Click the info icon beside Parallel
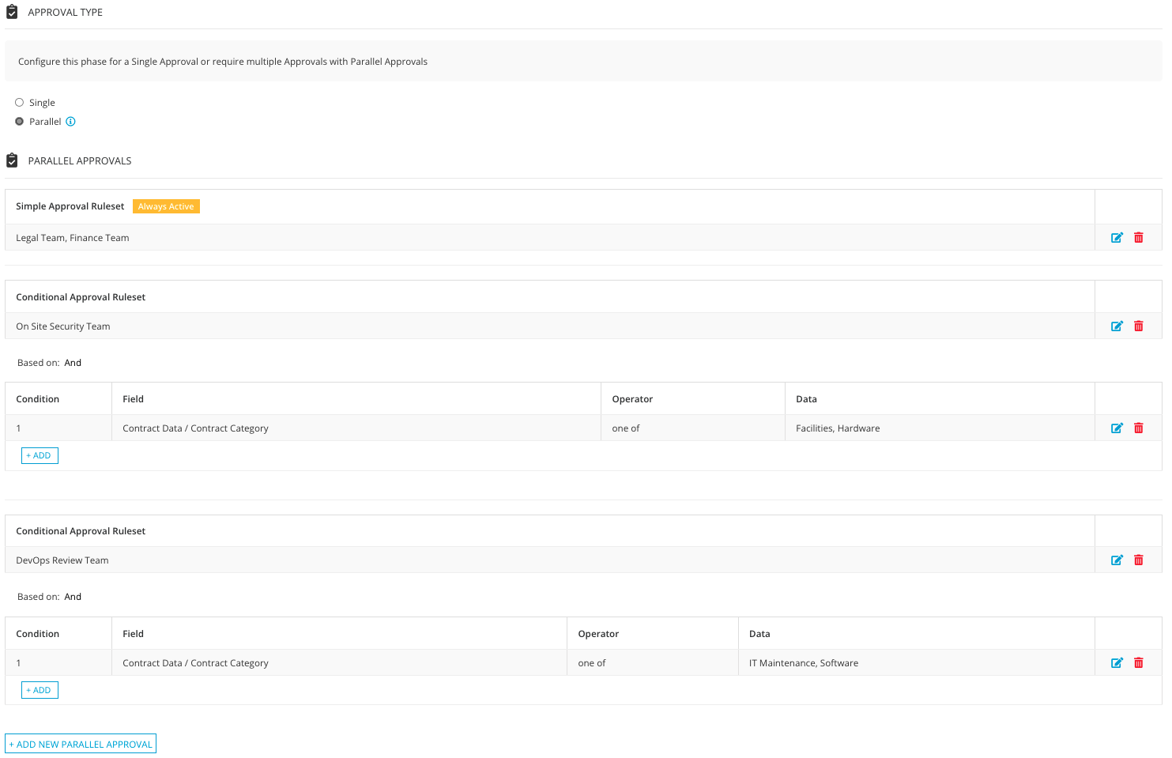This screenshot has width=1172, height=758. [70, 121]
